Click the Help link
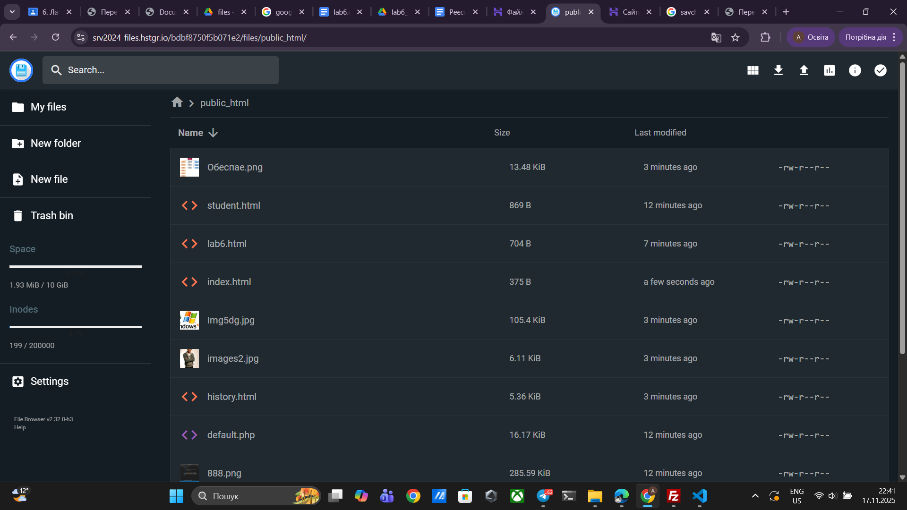 point(20,427)
